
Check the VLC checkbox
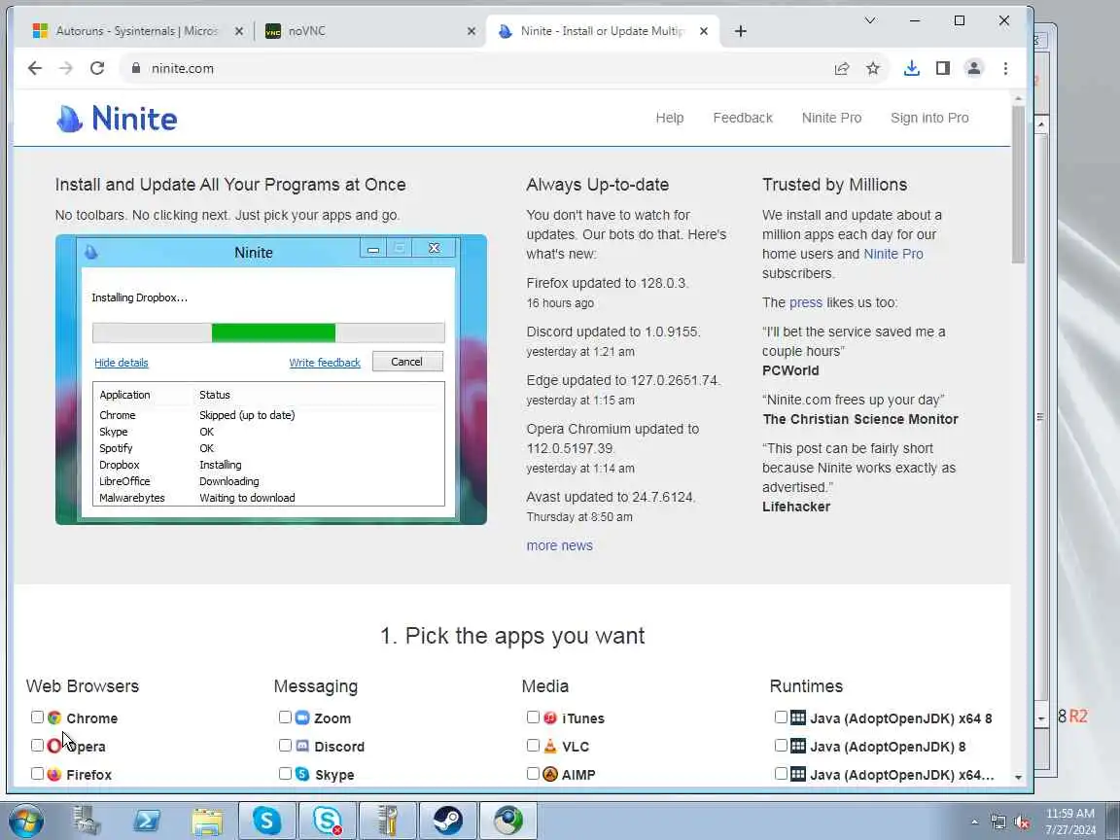pyautogui.click(x=533, y=745)
